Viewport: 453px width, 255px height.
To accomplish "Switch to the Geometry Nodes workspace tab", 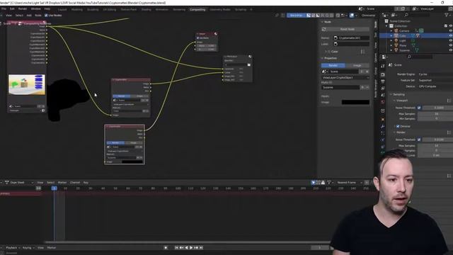I will 220,9.
